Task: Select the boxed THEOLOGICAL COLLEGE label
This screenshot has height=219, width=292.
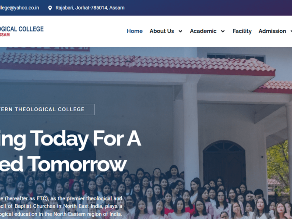Action: pos(47,109)
